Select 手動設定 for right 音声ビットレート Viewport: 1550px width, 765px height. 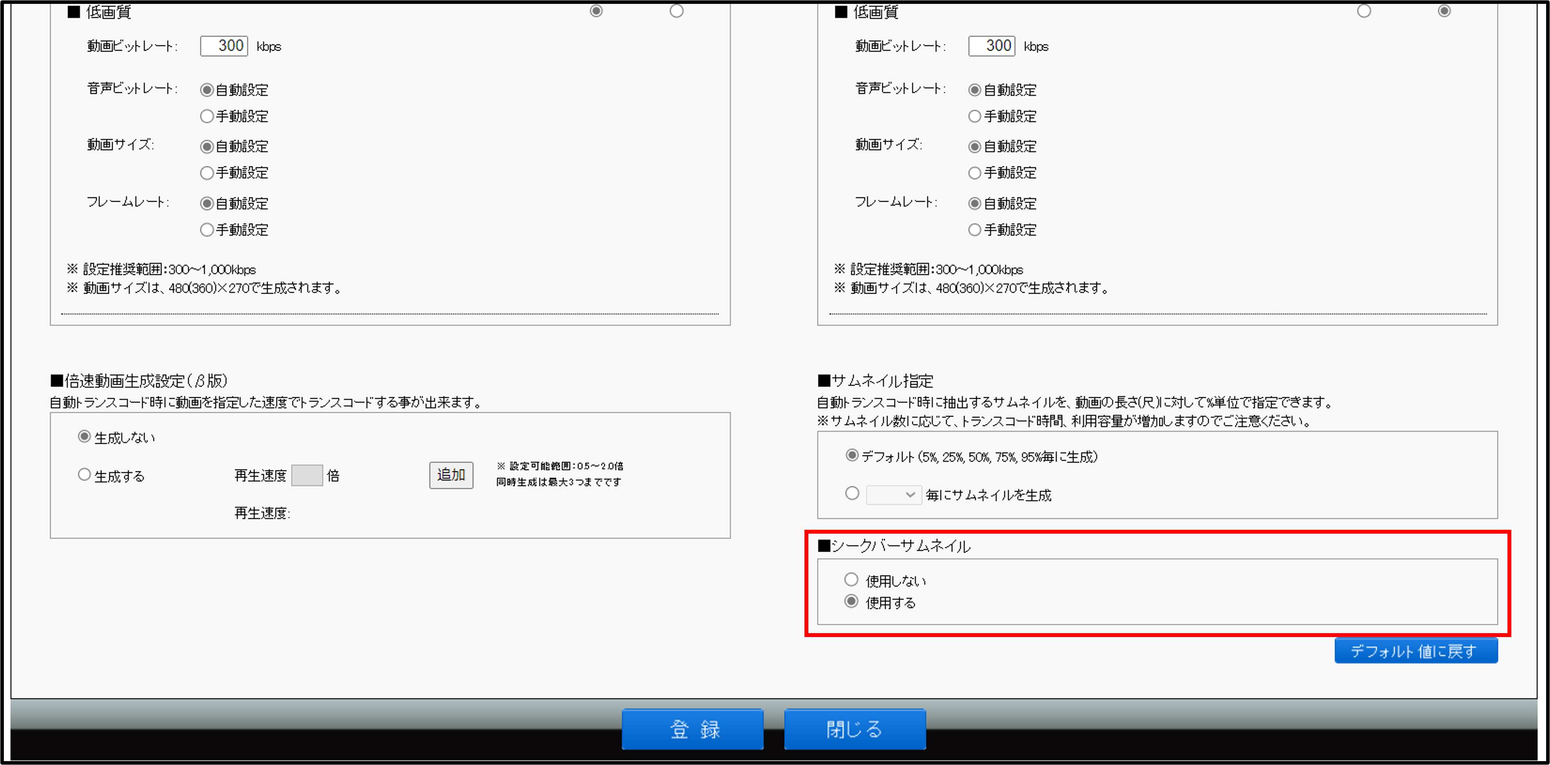tap(975, 116)
